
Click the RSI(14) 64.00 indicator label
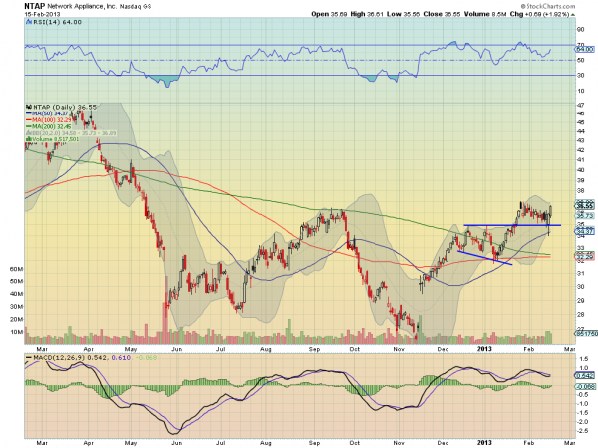[57, 22]
